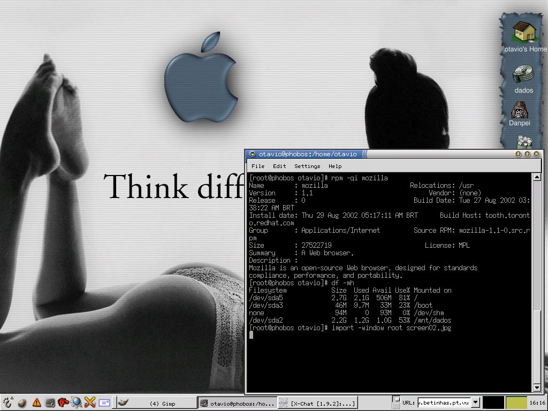This screenshot has width=548, height=411.
Task: Click the '/dev/sda3' filesystem row
Action: click(341, 305)
